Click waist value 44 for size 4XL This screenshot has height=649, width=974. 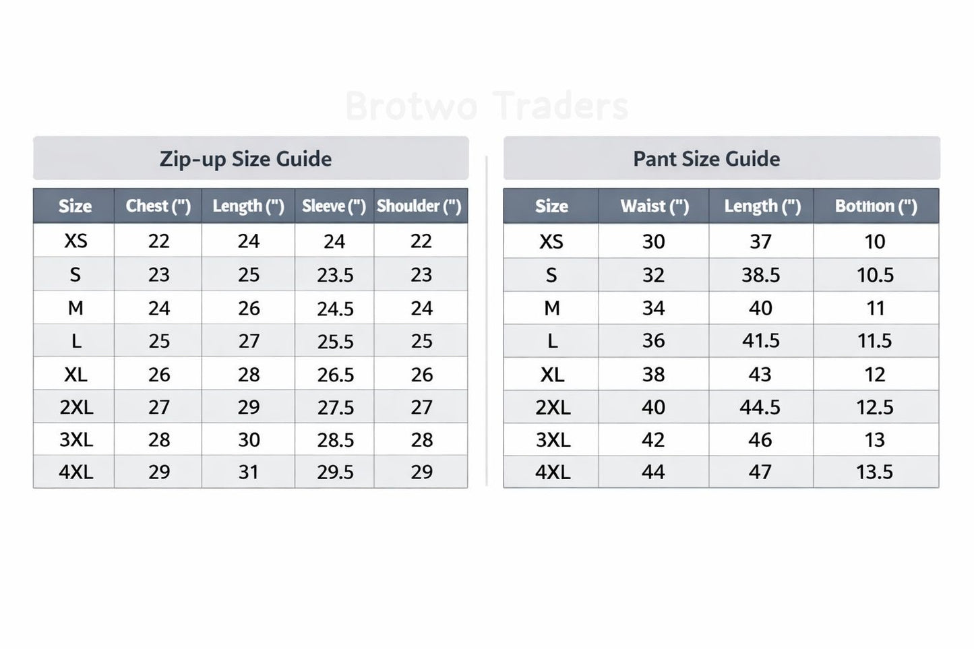pyautogui.click(x=653, y=472)
